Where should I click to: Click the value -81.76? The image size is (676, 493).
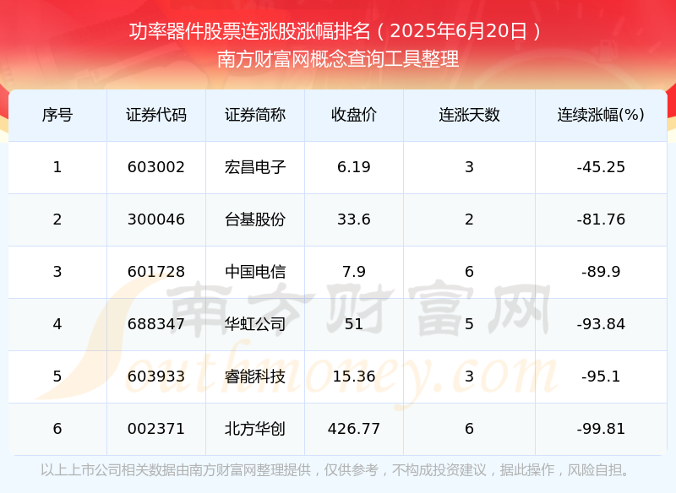(x=601, y=219)
